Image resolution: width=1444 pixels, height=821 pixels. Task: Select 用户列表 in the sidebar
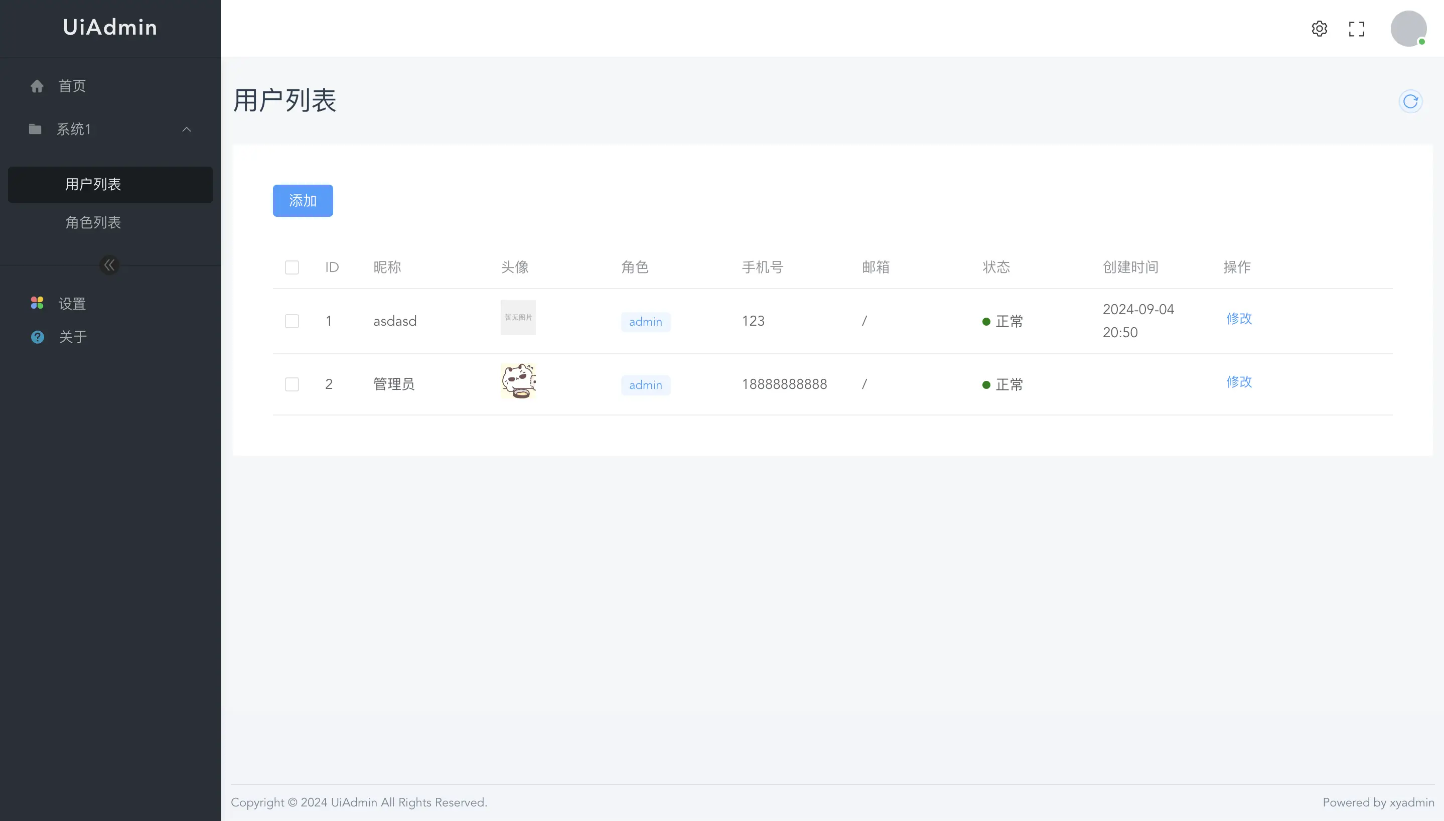point(93,184)
